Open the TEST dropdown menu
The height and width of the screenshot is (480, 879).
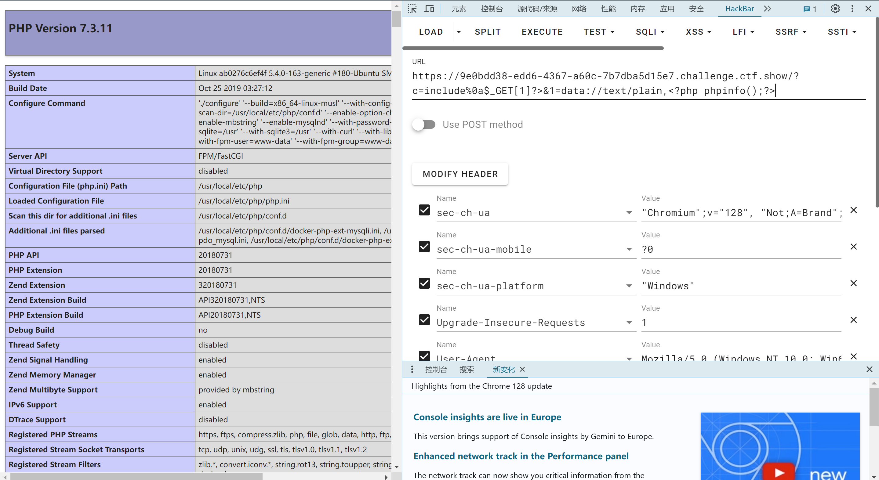(599, 32)
